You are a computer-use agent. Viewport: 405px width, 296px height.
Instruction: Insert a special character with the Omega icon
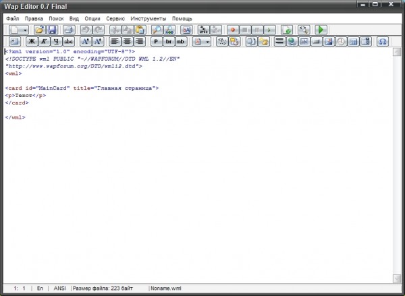click(383, 42)
